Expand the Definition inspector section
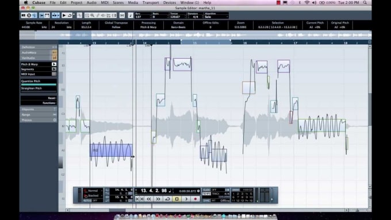This screenshot has width=391, height=220. tap(39, 47)
